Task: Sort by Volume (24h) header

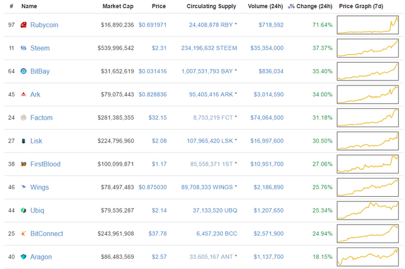Action: (x=265, y=6)
